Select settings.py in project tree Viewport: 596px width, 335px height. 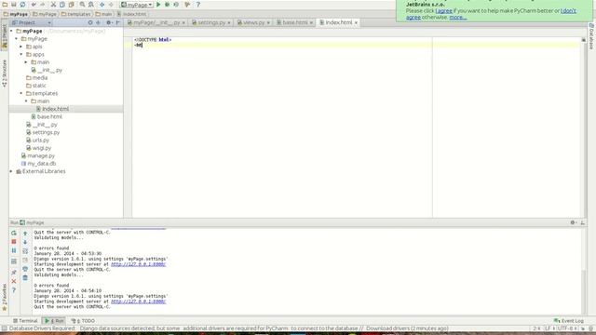46,132
